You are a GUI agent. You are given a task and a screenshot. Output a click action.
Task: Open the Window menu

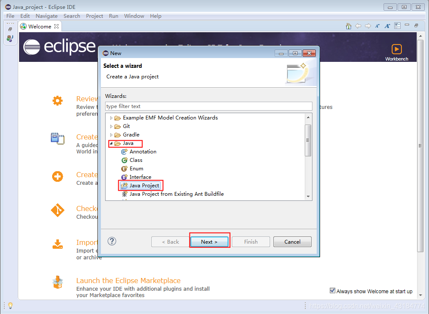point(134,16)
